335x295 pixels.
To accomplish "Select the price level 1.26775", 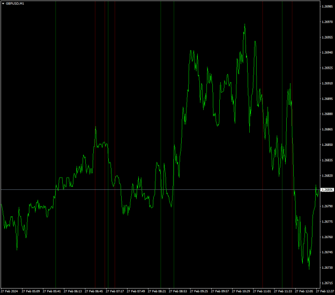I will (x=327, y=222).
